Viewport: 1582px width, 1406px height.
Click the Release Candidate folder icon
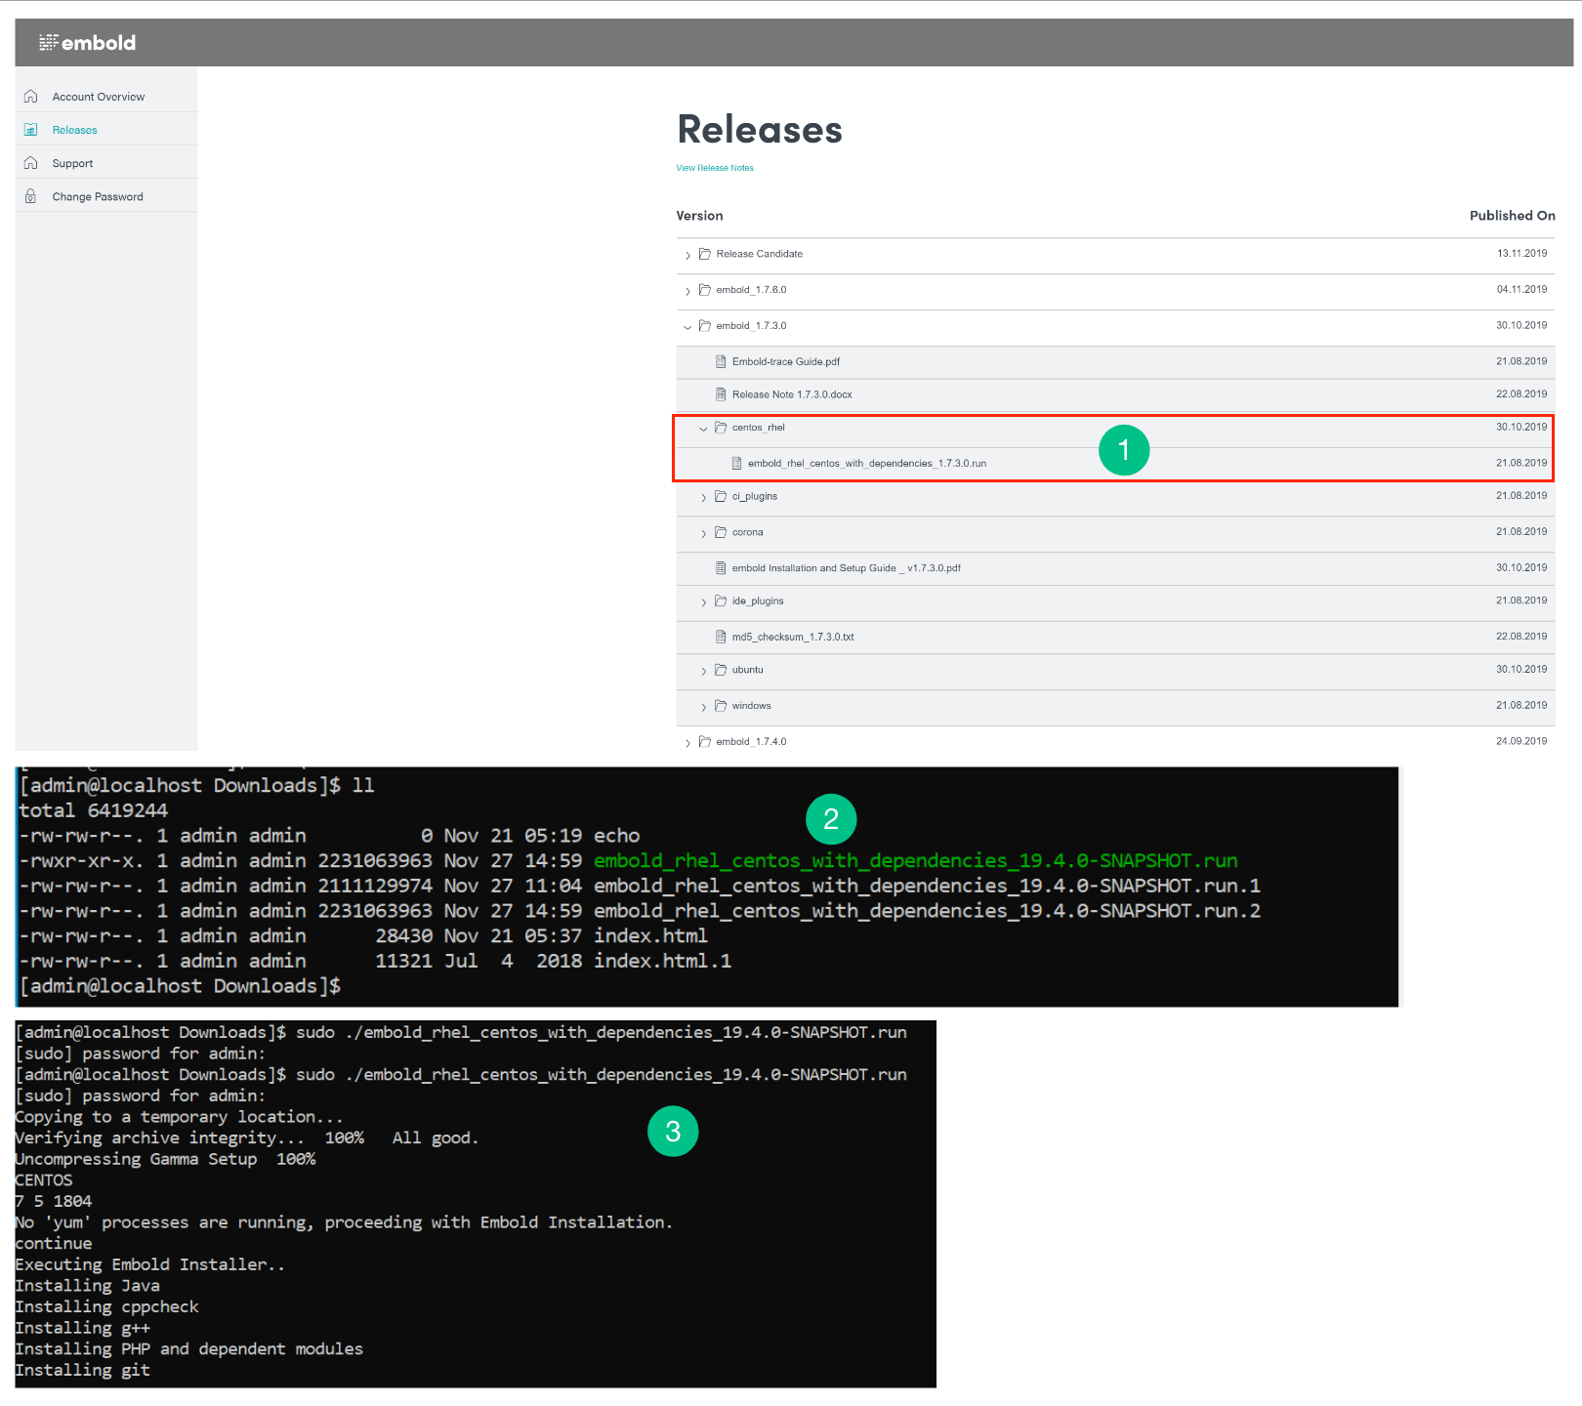tap(705, 254)
